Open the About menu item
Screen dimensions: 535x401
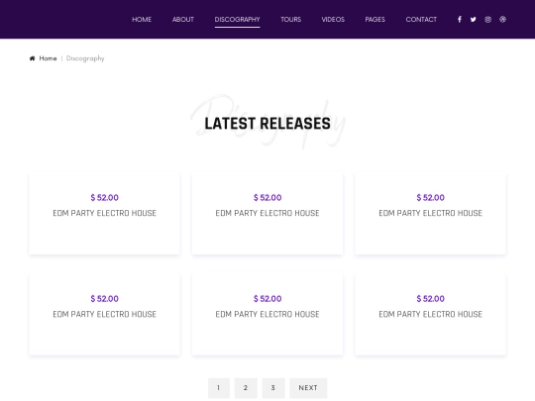tap(183, 20)
